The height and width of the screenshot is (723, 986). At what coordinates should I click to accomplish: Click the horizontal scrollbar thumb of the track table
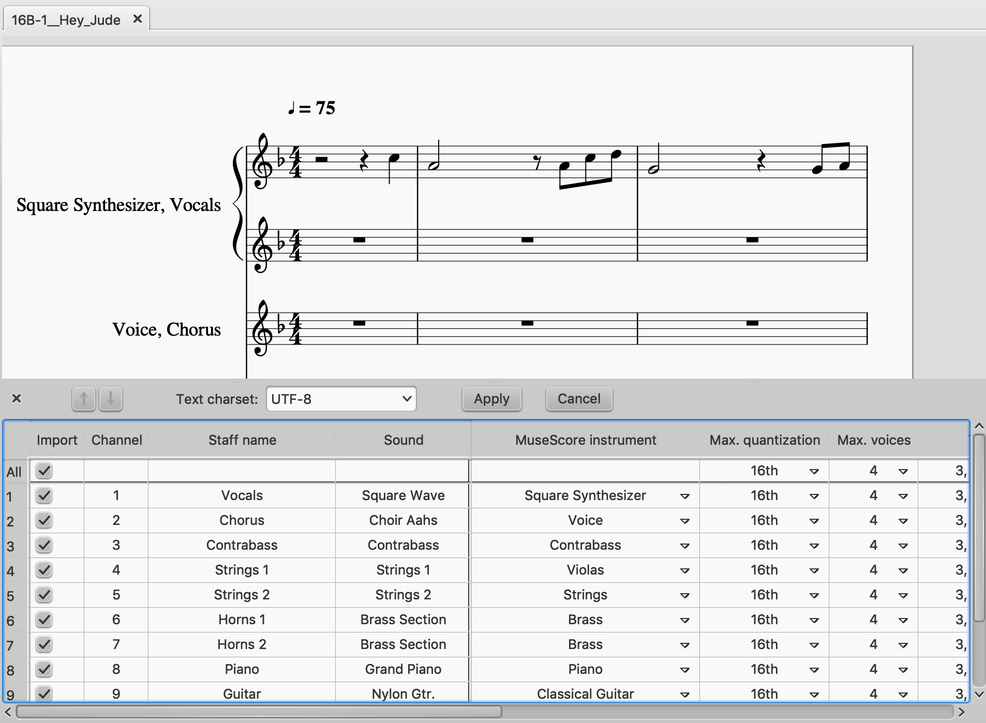pyautogui.click(x=259, y=712)
